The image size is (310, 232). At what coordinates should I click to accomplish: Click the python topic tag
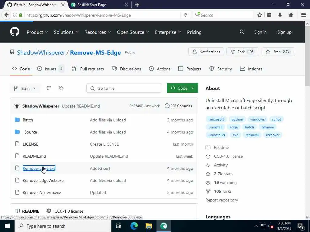tap(237, 119)
